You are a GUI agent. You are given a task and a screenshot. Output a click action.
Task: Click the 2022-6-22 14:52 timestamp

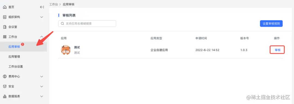coord(207,50)
